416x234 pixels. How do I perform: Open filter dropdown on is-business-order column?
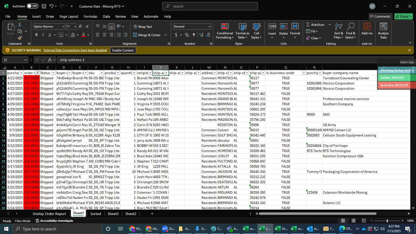coord(303,73)
